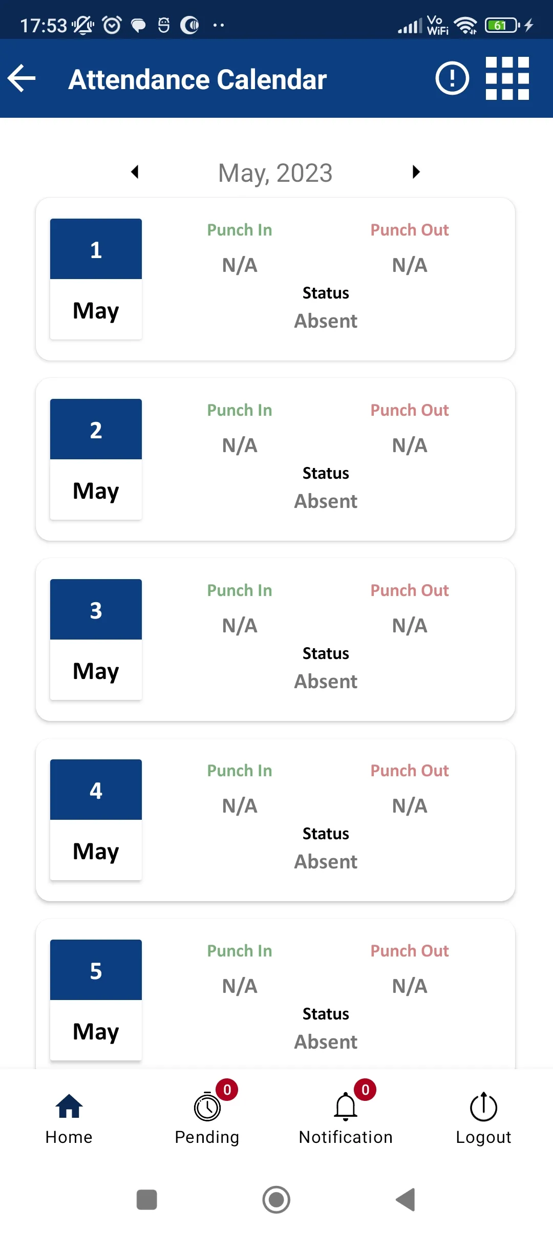
Task: Select the May, 2023 month label
Action: 275,173
